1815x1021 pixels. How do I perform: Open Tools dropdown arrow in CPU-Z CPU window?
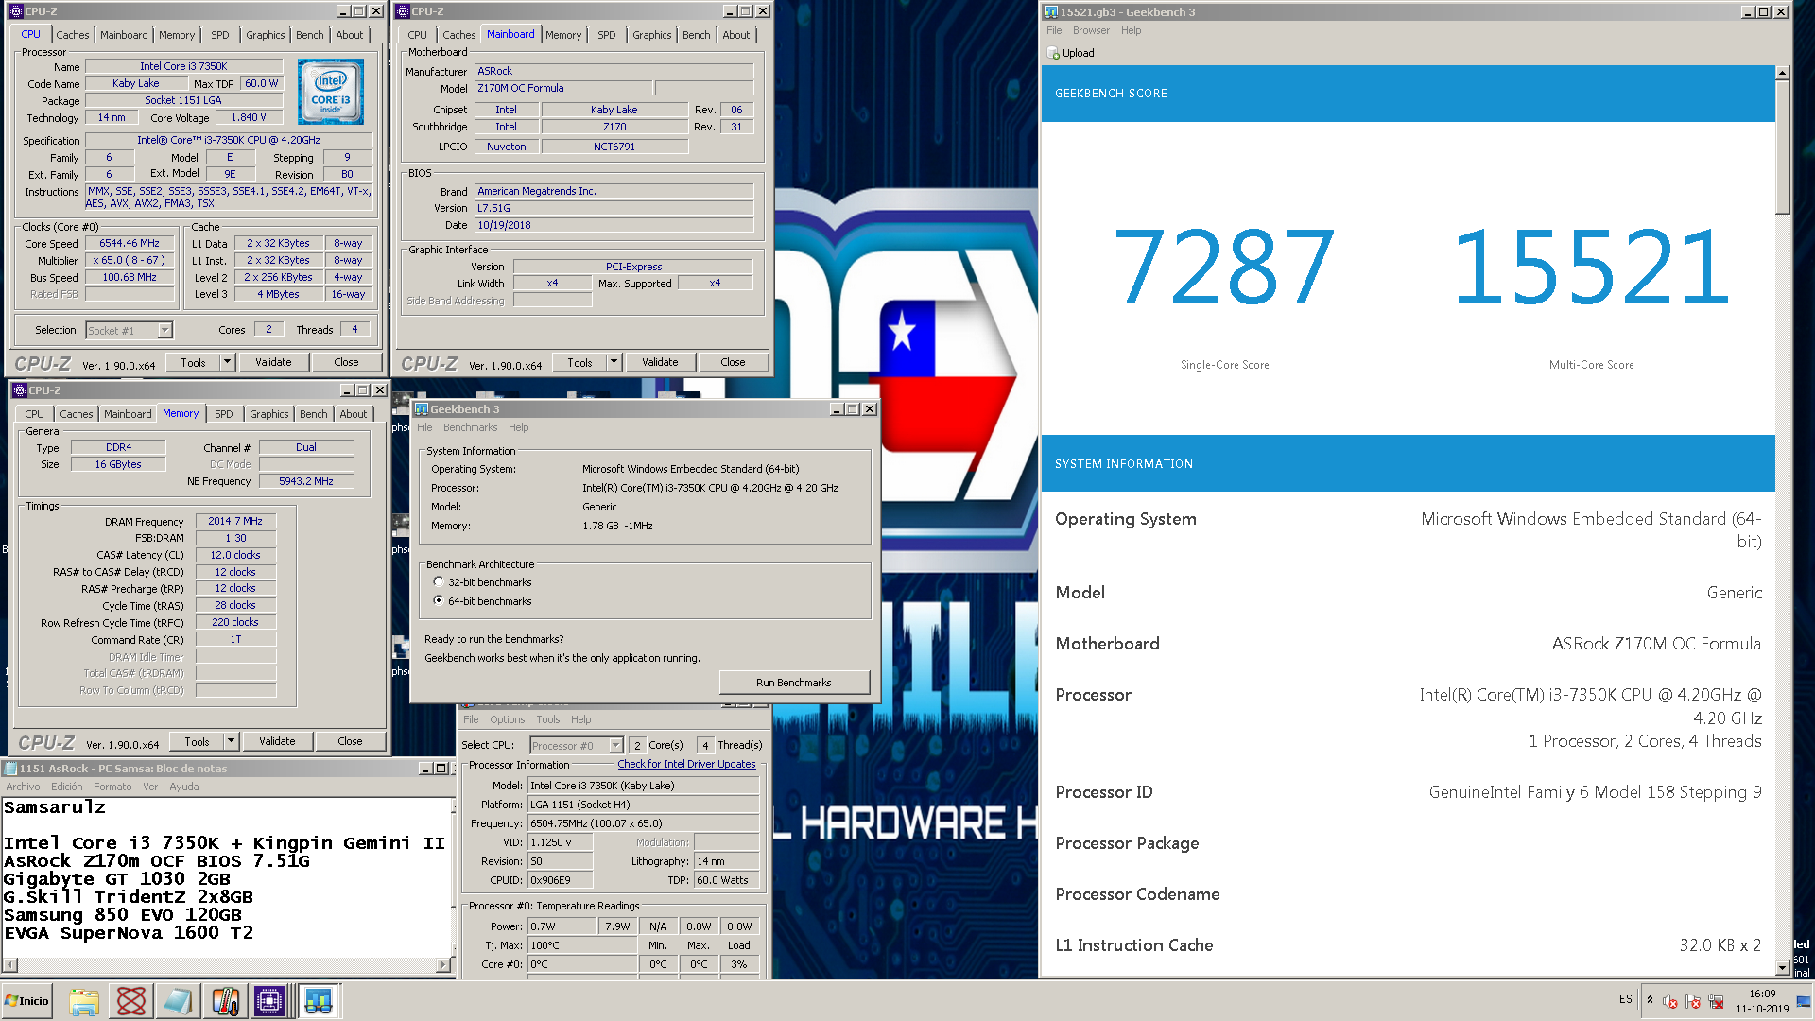(x=227, y=362)
